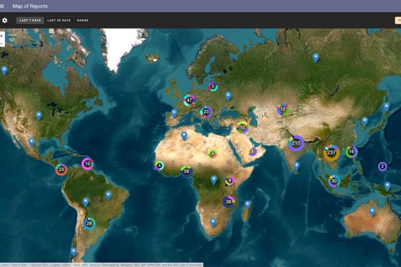Zoom in with the plus button
The height and width of the screenshot is (267, 401).
click(2, 36)
